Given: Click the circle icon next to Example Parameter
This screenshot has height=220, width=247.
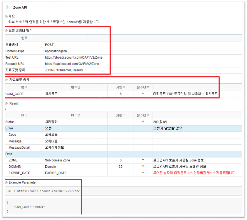Looking at the screenshot, I should 6,183.
